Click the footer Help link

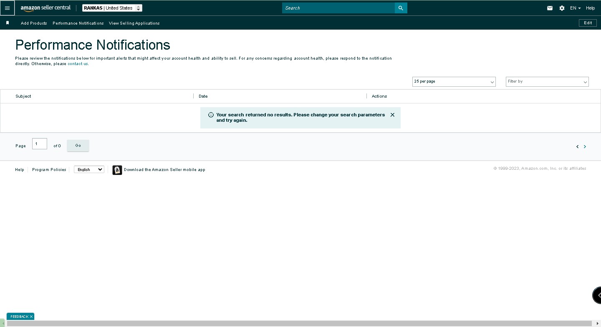20,170
